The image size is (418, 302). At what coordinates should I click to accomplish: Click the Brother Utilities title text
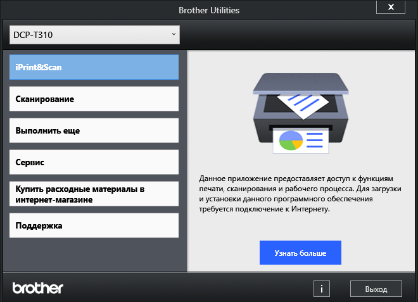pos(209,10)
